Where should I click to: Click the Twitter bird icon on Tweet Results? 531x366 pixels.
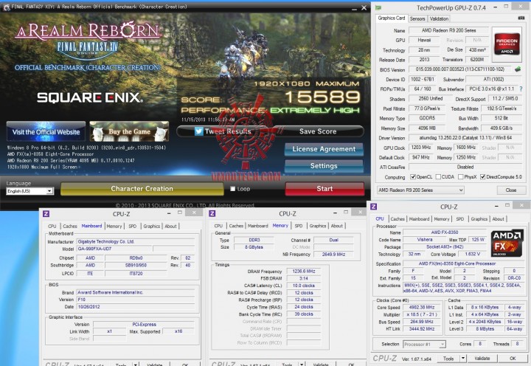(199, 131)
